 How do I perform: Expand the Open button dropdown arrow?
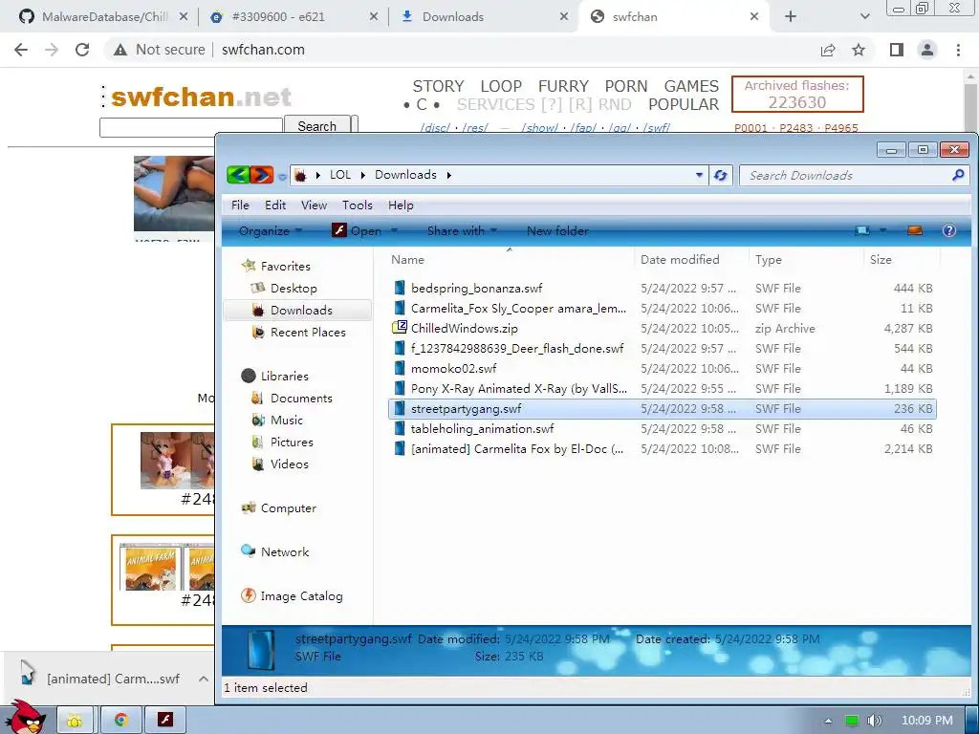pos(394,231)
